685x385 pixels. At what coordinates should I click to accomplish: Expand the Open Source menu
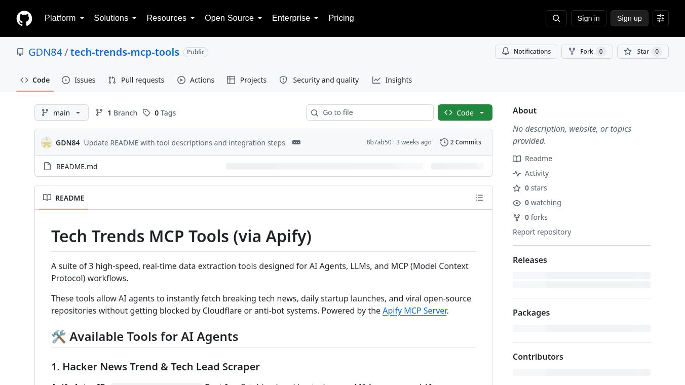click(x=233, y=18)
